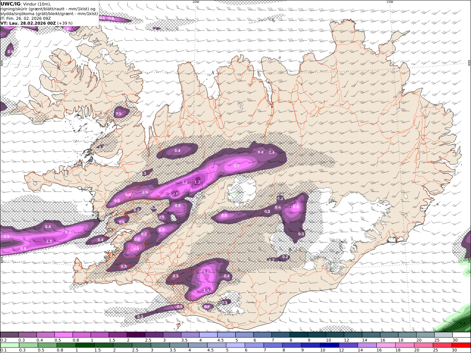Viewport: 471px width, 353px height.
Task: Select the darkest purple 2 swatch in snow legend
Action: [136, 335]
